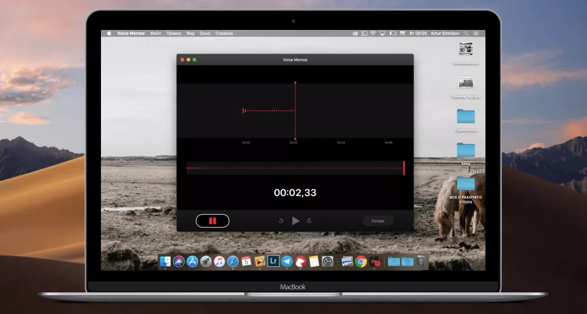
Task: Skip forward 15 seconds in the memo
Action: (x=309, y=221)
